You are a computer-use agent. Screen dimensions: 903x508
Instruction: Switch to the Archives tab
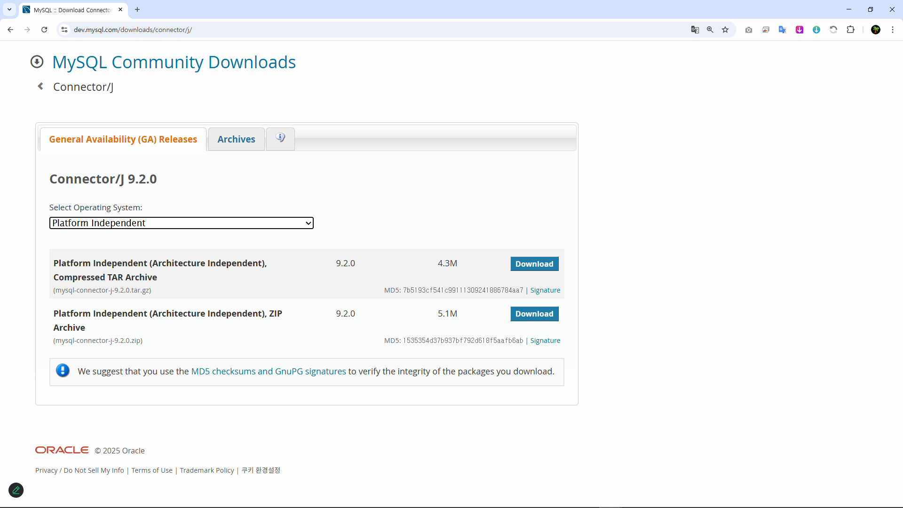[236, 139]
